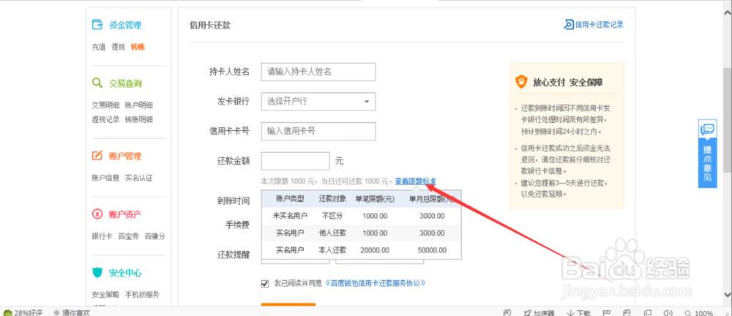The width and height of the screenshot is (732, 316).
Task: Open 账户信息 in the sidebar
Action: pyautogui.click(x=105, y=178)
